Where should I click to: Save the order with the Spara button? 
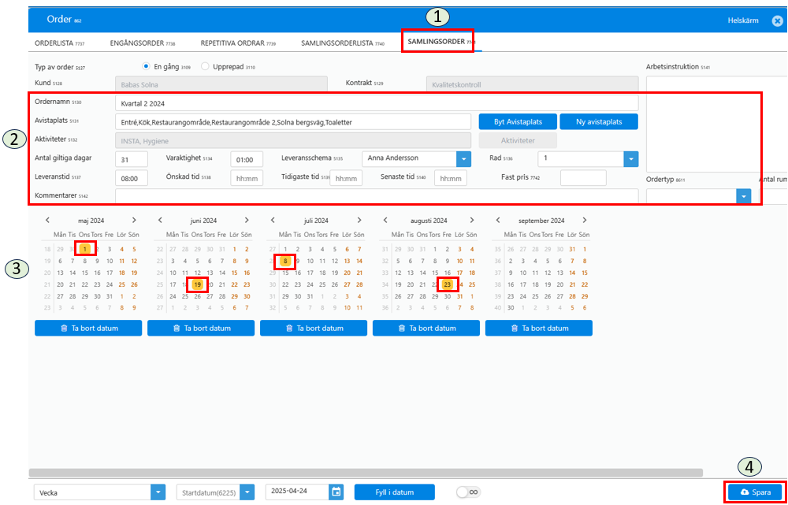coord(755,492)
